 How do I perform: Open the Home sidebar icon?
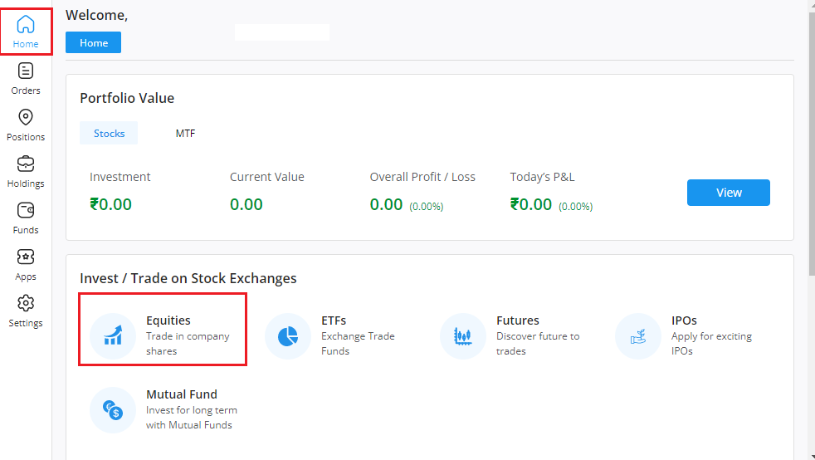26,25
